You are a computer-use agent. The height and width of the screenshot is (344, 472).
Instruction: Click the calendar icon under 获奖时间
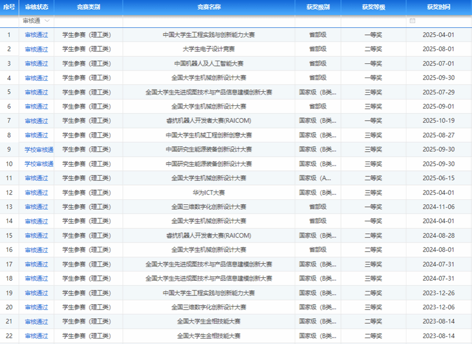[x=412, y=21]
